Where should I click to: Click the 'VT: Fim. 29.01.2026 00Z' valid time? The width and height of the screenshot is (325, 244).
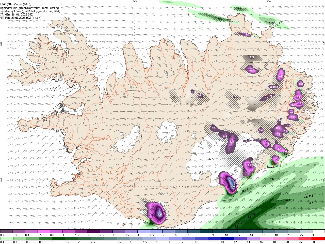click(16, 18)
